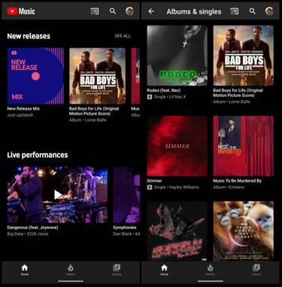Select Home tab in left bottom bar
This screenshot has height=287, width=282.
coord(25,270)
